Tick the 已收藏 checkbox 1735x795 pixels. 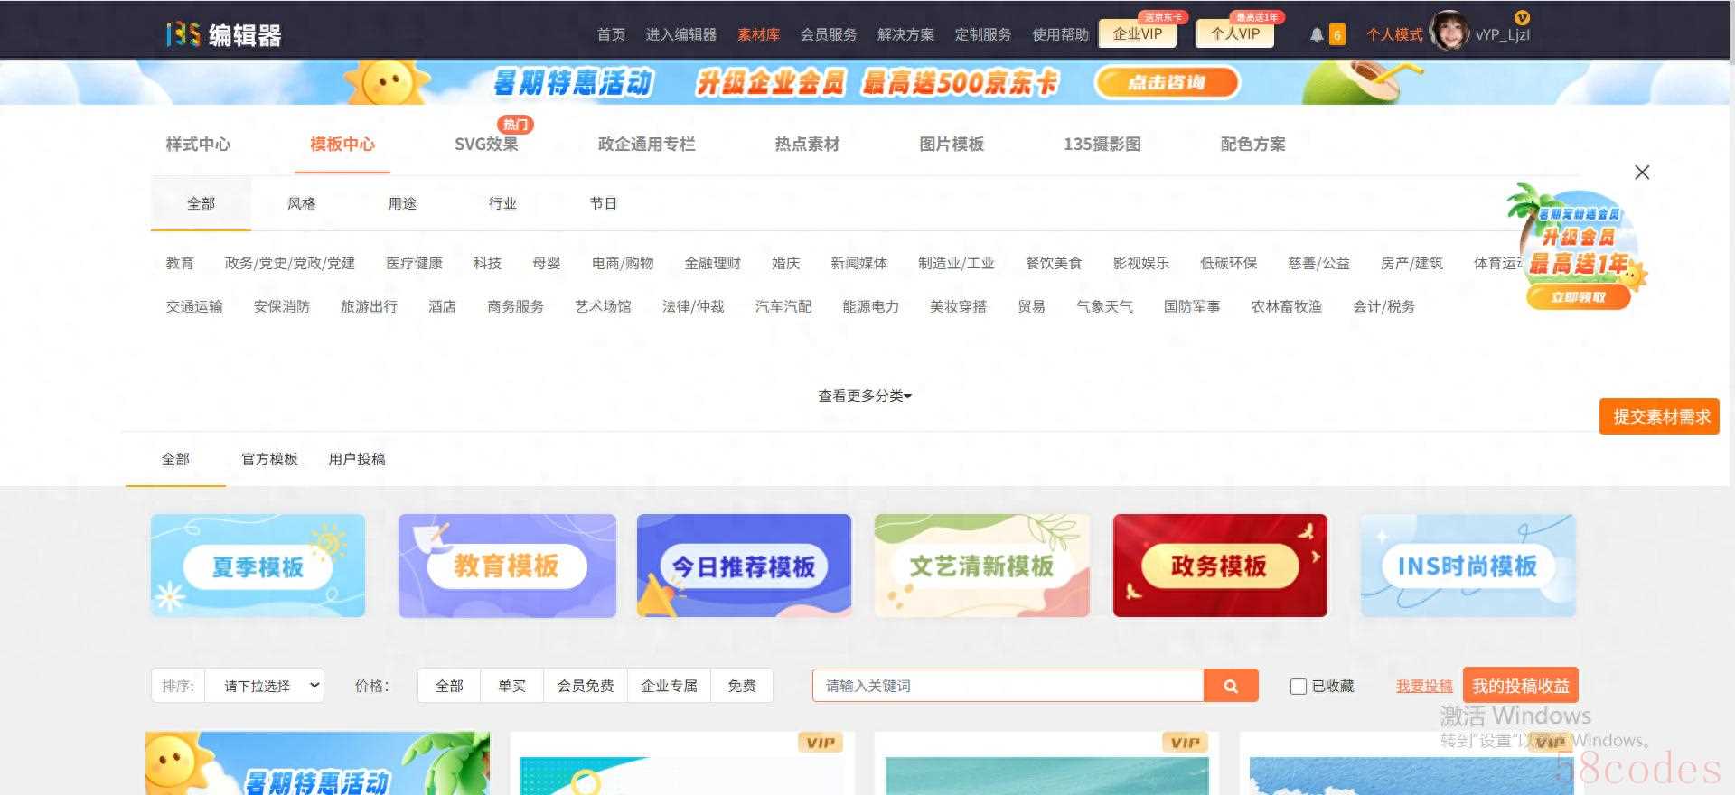1299,687
